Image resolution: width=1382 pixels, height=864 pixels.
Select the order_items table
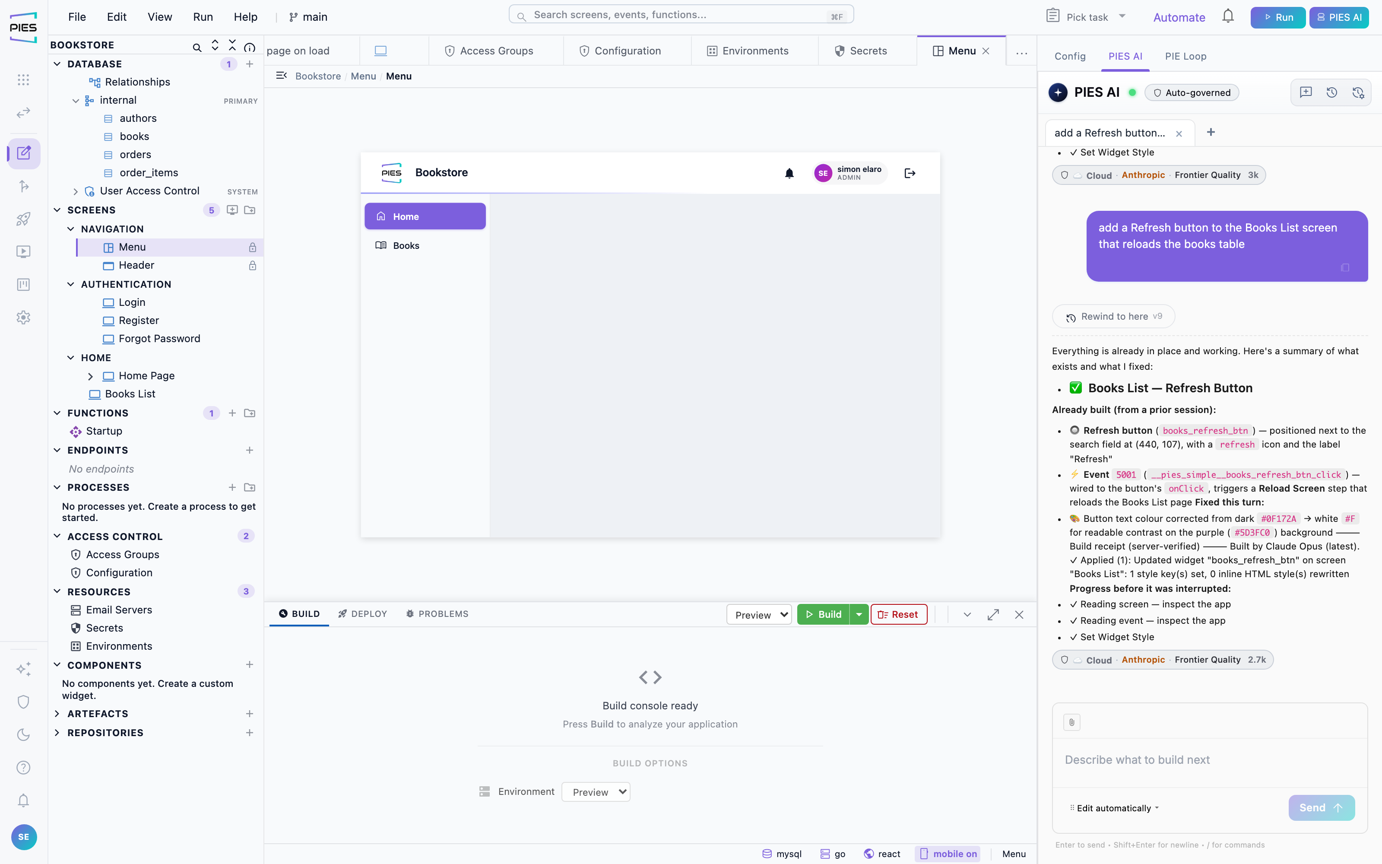coord(149,172)
